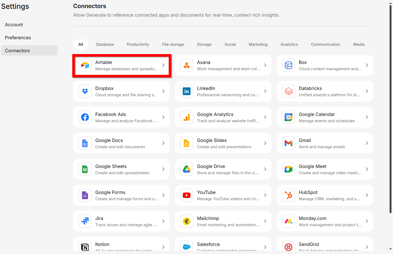Switch to the Database filter tab
The height and width of the screenshot is (254, 393).
click(x=105, y=44)
